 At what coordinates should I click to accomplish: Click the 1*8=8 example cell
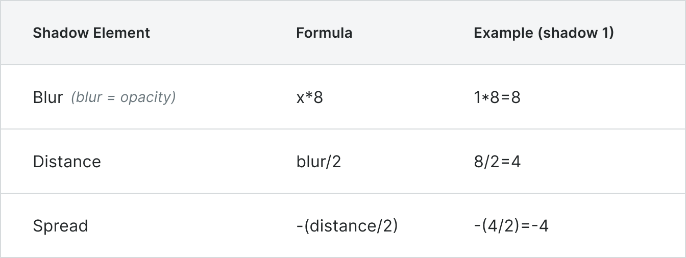(497, 97)
